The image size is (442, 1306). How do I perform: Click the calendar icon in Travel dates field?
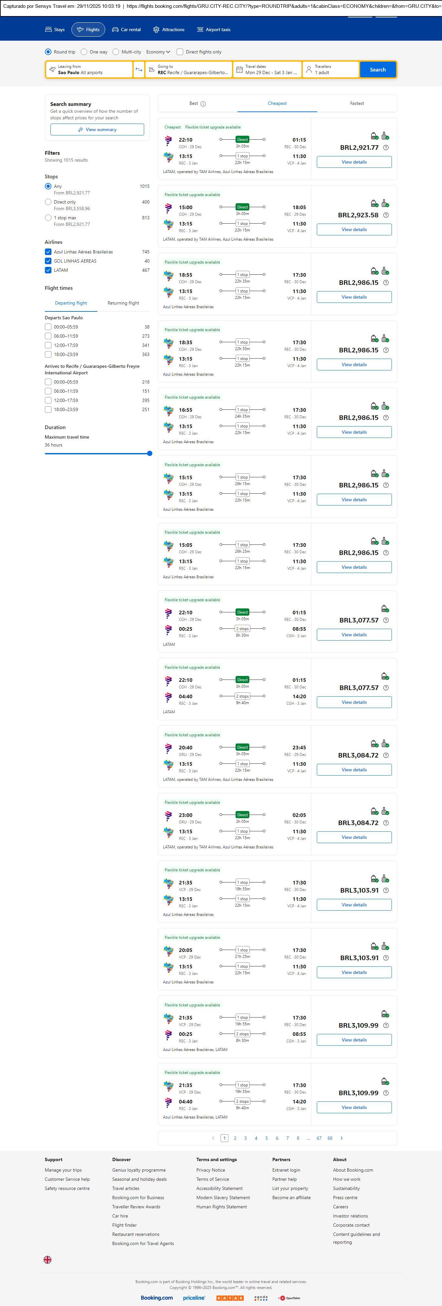pos(239,69)
